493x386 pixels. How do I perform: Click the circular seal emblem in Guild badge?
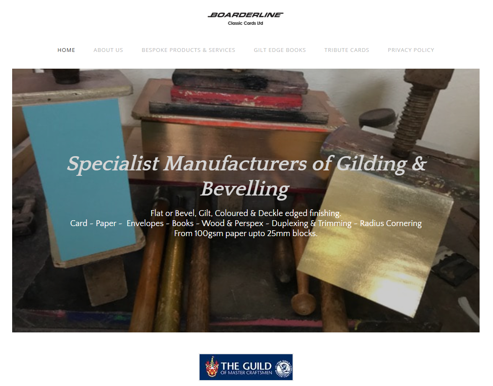pyautogui.click(x=284, y=368)
